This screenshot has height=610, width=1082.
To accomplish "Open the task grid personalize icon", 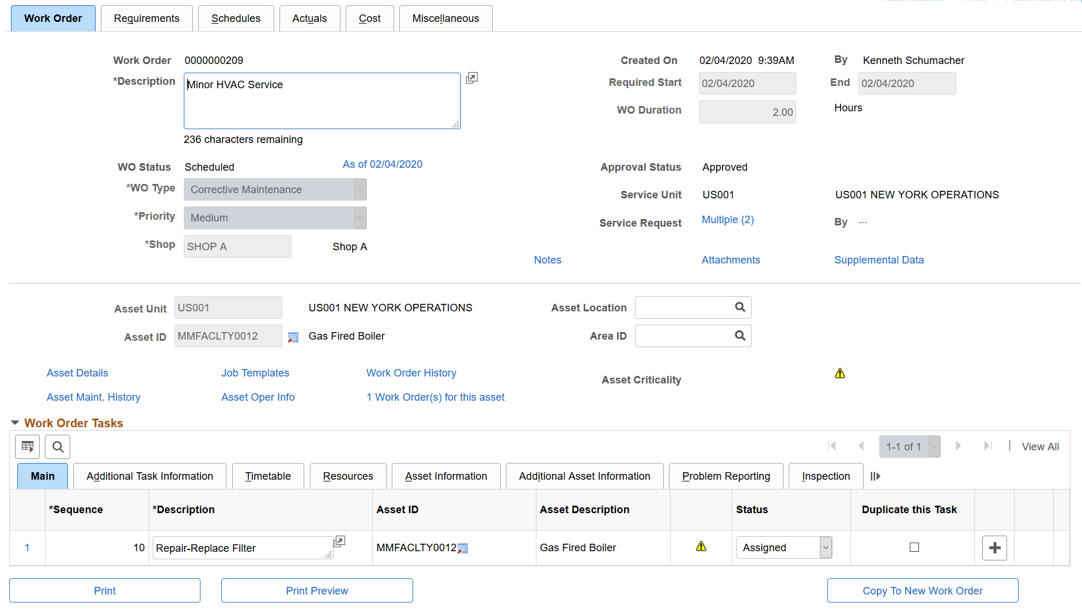I will pos(28,447).
